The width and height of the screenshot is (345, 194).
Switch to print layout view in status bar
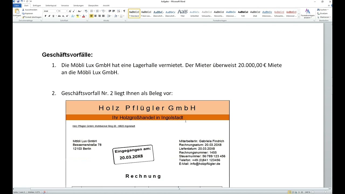tap(289, 192)
